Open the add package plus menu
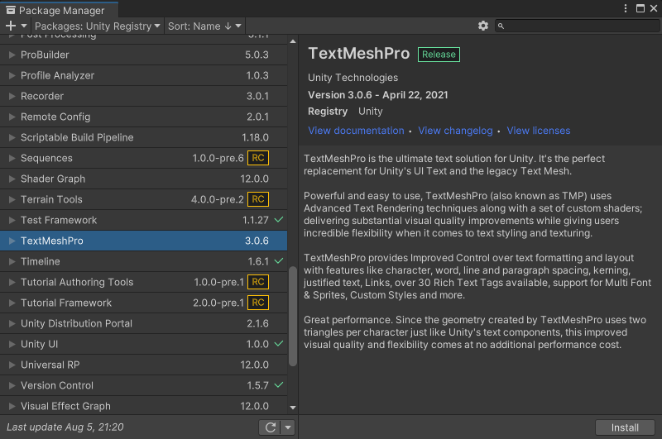Image resolution: width=662 pixels, height=439 pixels. [16, 26]
